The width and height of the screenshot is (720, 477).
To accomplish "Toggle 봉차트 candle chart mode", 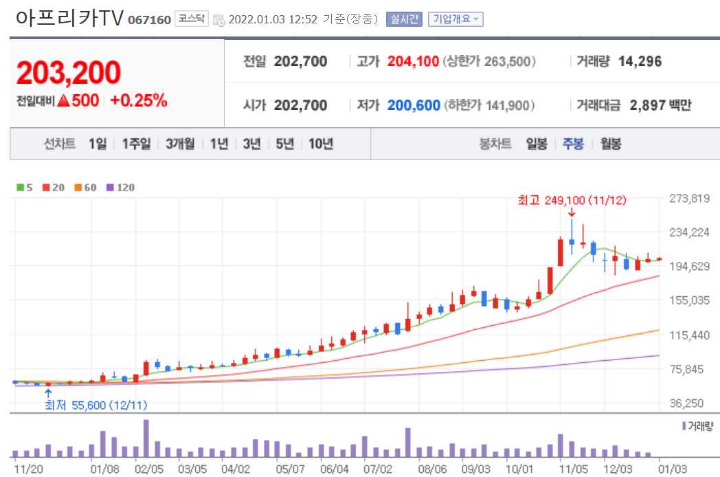I will tap(495, 144).
